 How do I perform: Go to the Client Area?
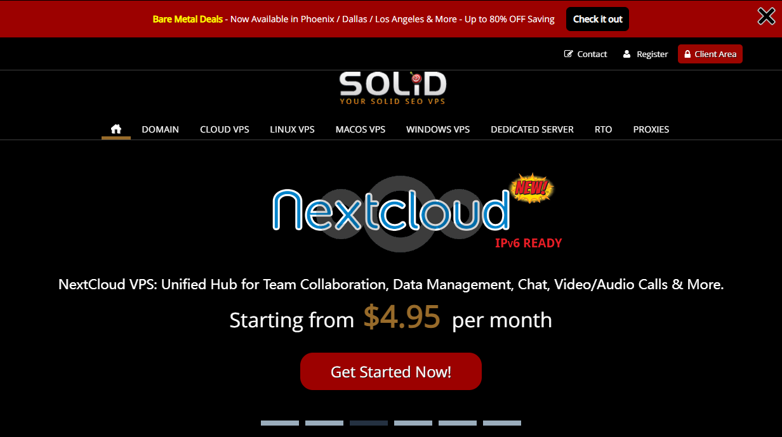(710, 54)
